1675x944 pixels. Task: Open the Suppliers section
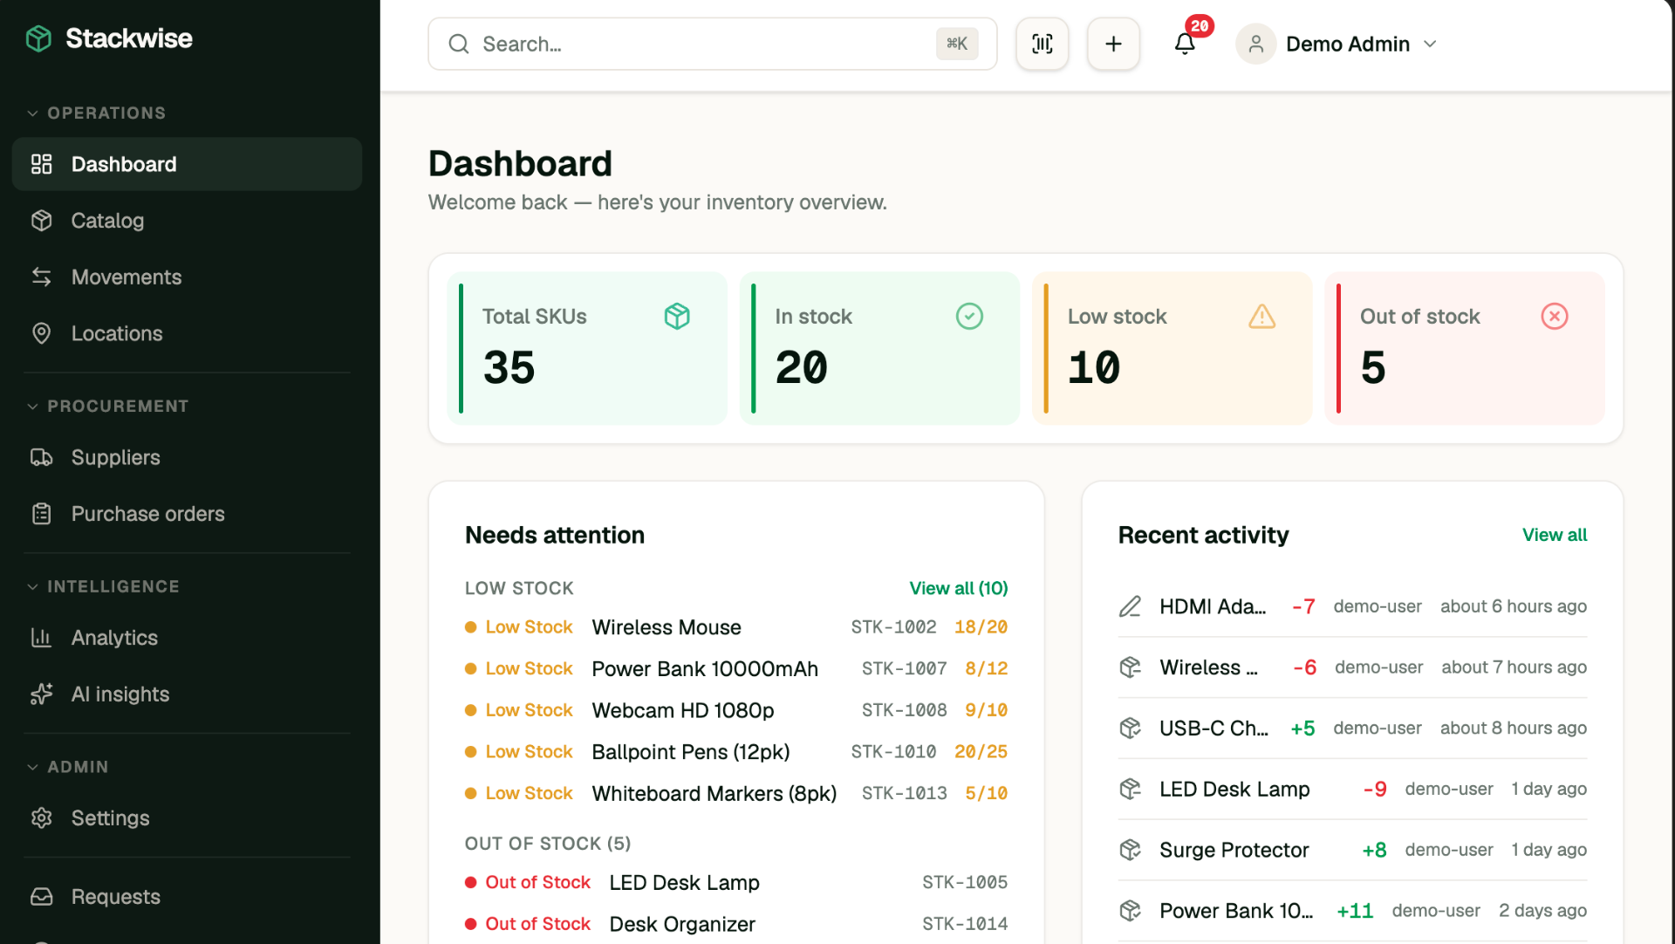click(115, 457)
